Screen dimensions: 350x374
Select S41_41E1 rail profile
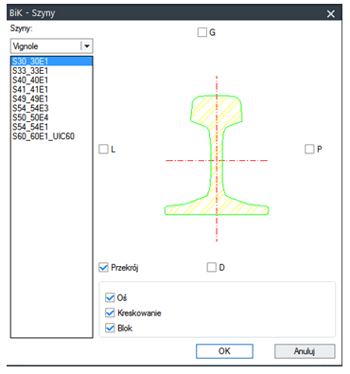(x=52, y=89)
